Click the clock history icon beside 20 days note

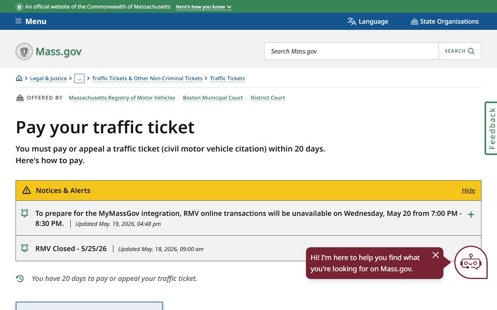20,278
